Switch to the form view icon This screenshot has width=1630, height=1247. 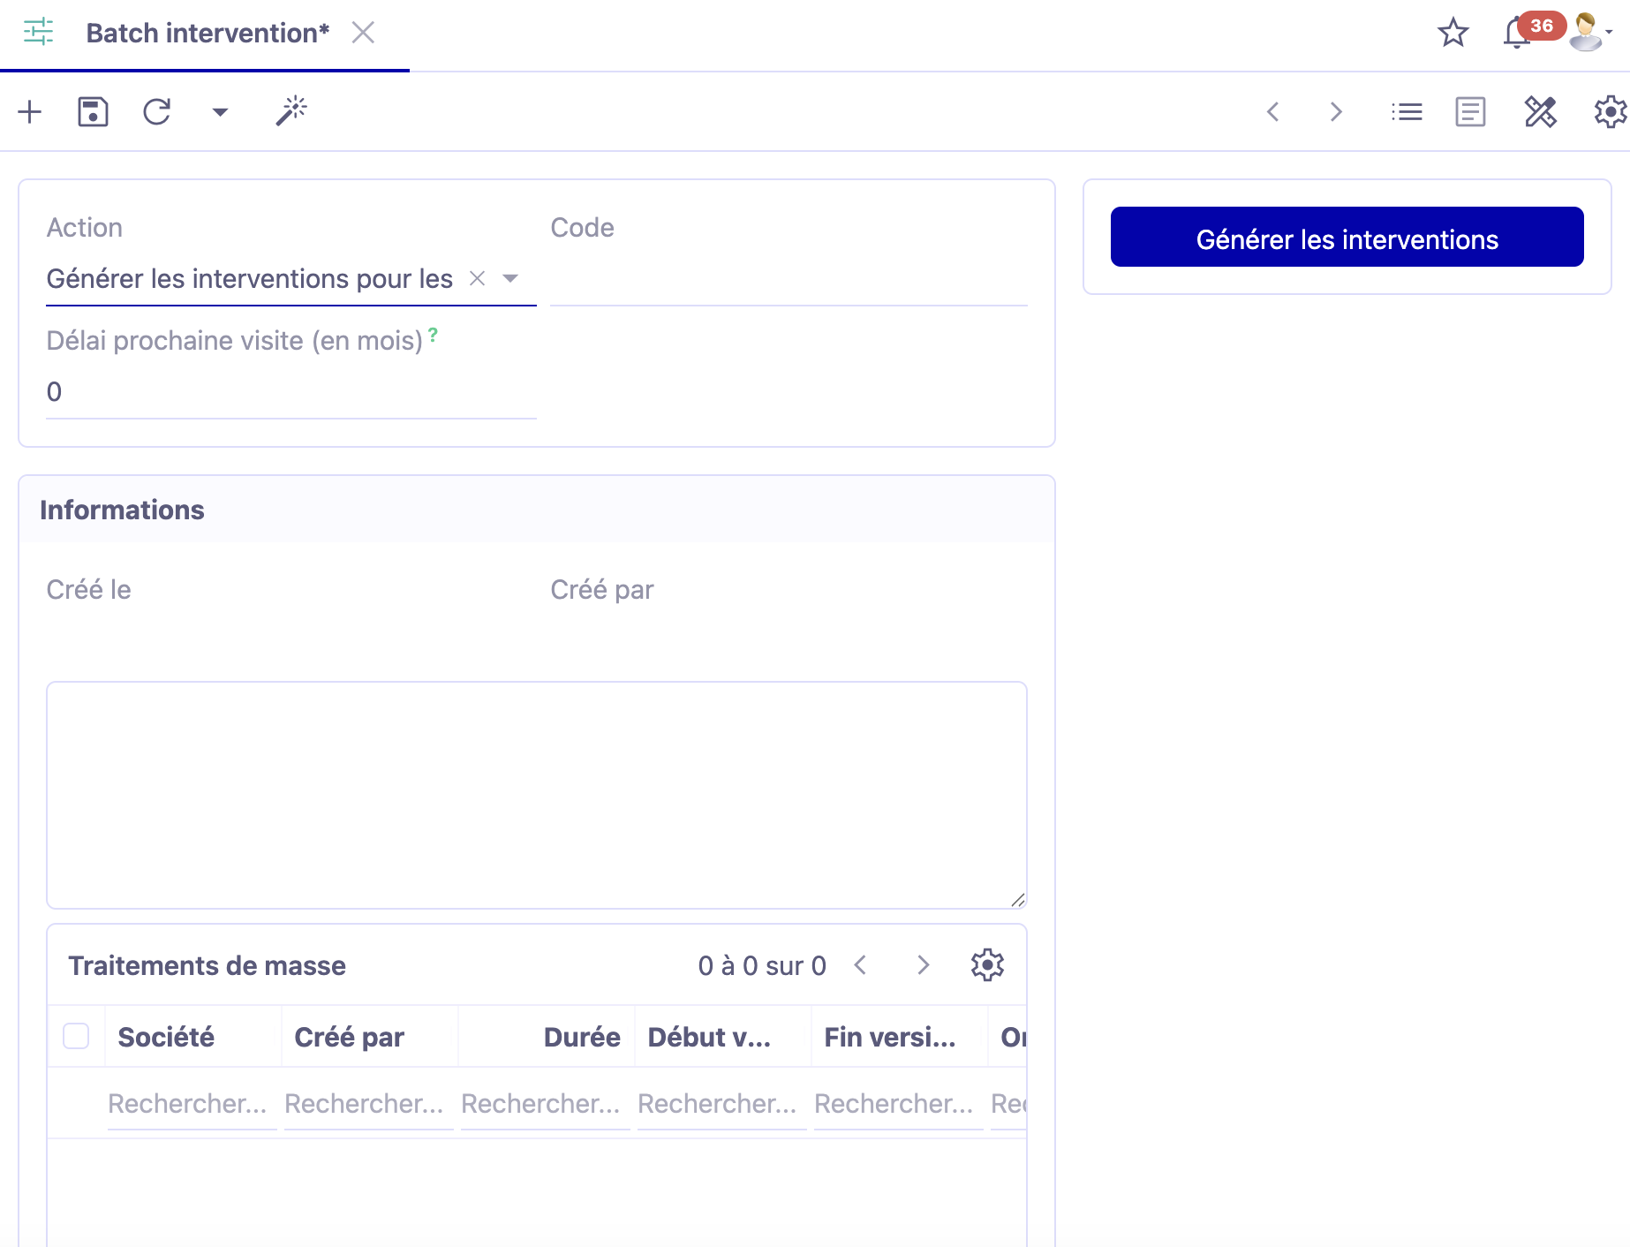(1470, 112)
